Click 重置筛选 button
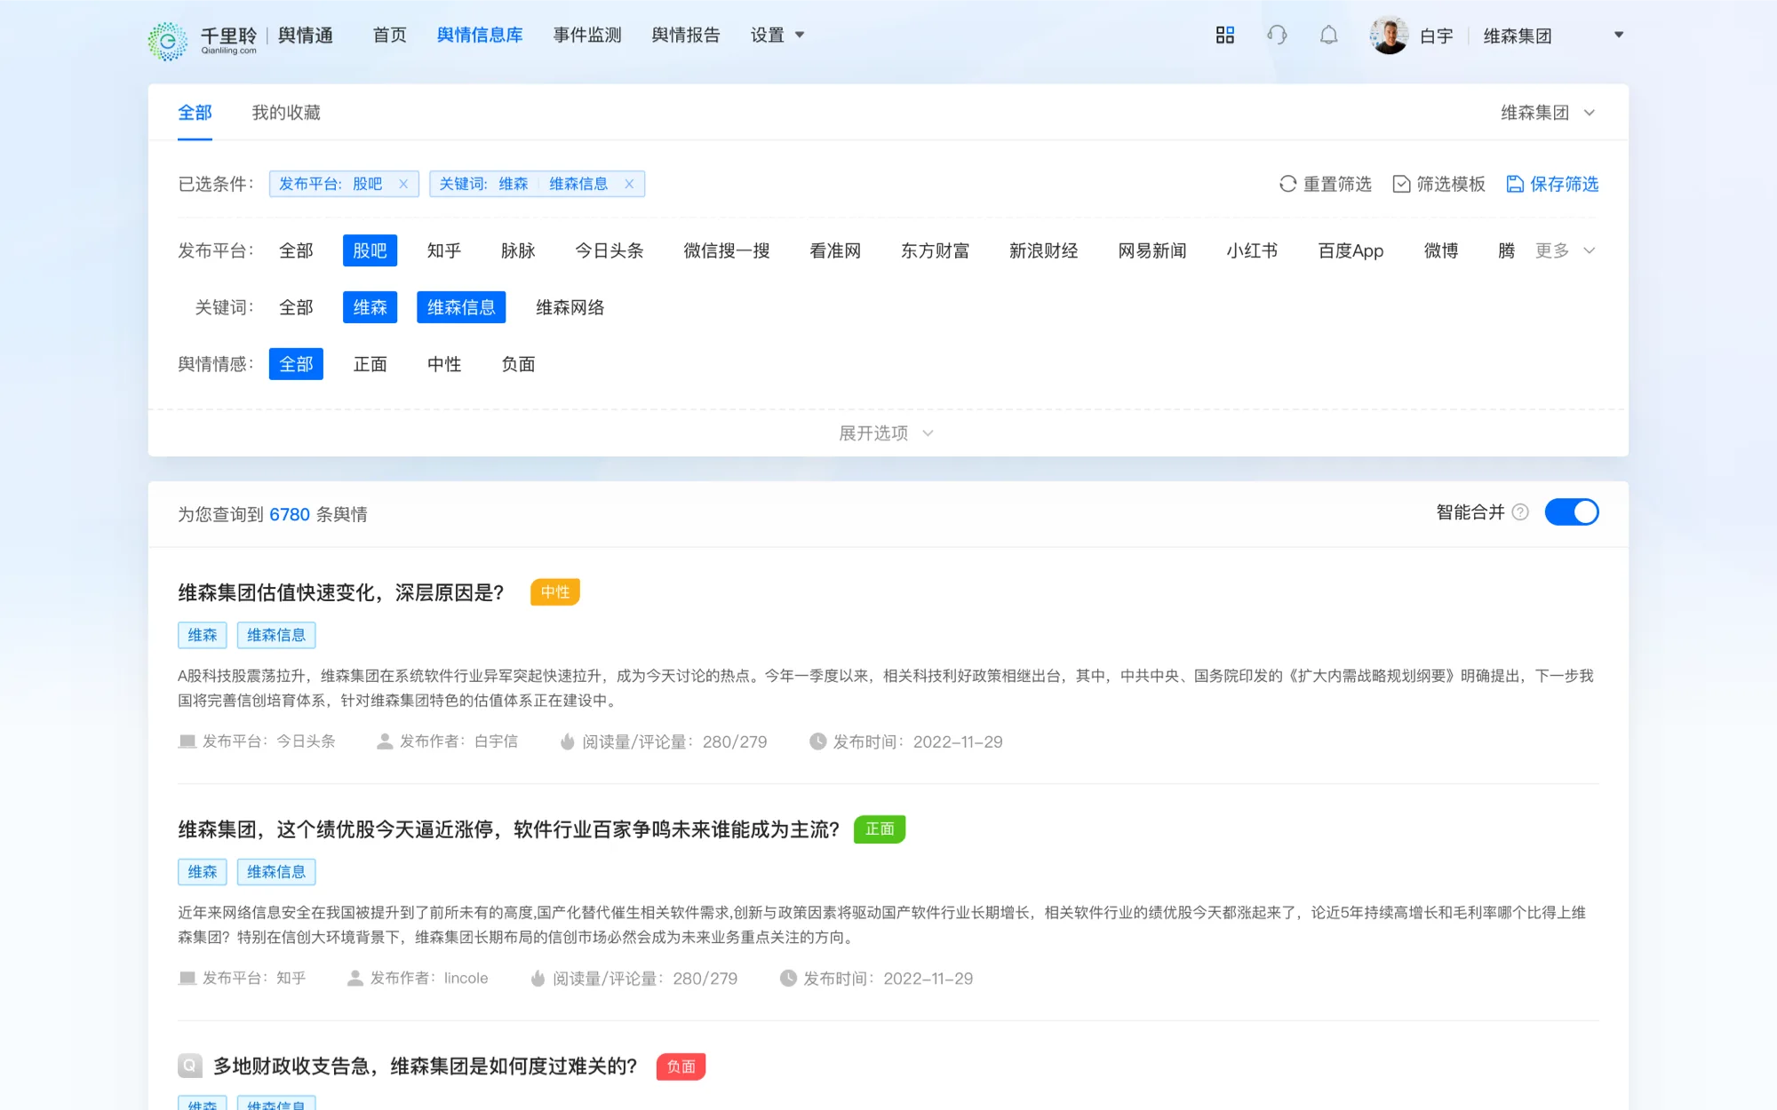Viewport: 1777px width, 1110px height. [1326, 184]
